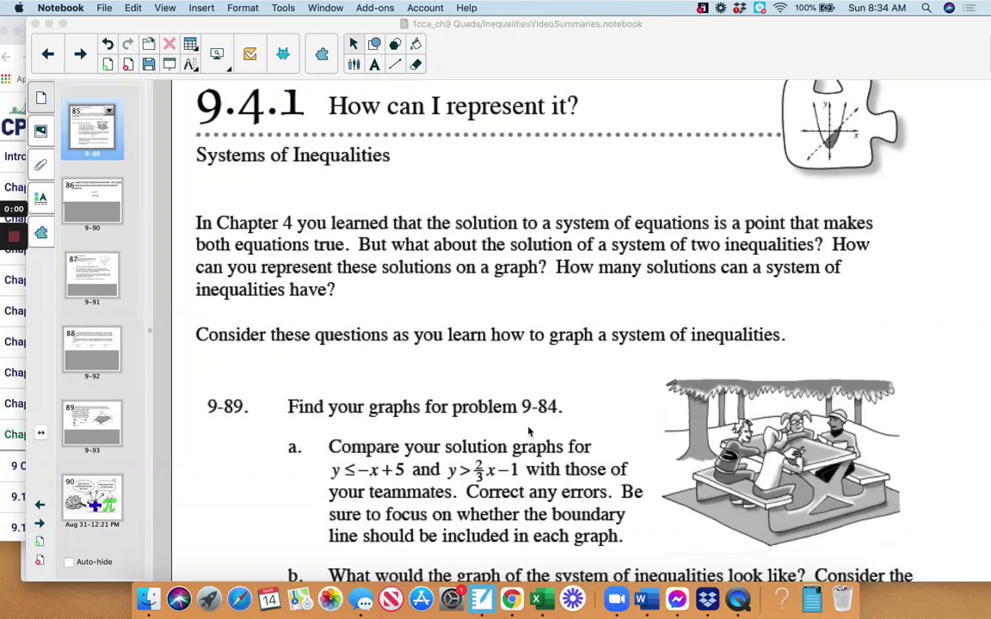Go to next page from sidebar arrow

[x=40, y=523]
